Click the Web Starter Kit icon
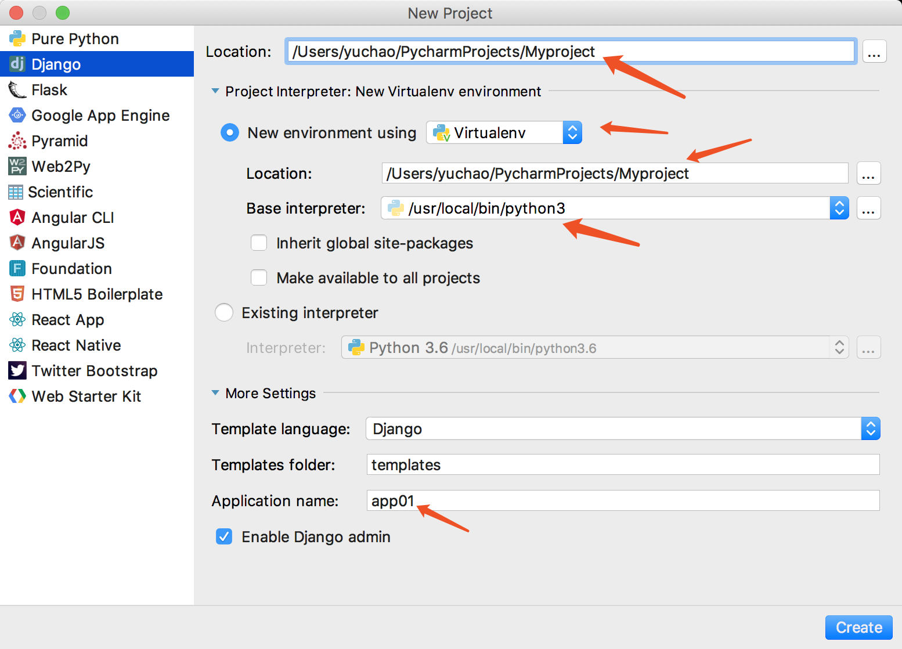Screen dimensions: 902x649 pyautogui.click(x=17, y=396)
